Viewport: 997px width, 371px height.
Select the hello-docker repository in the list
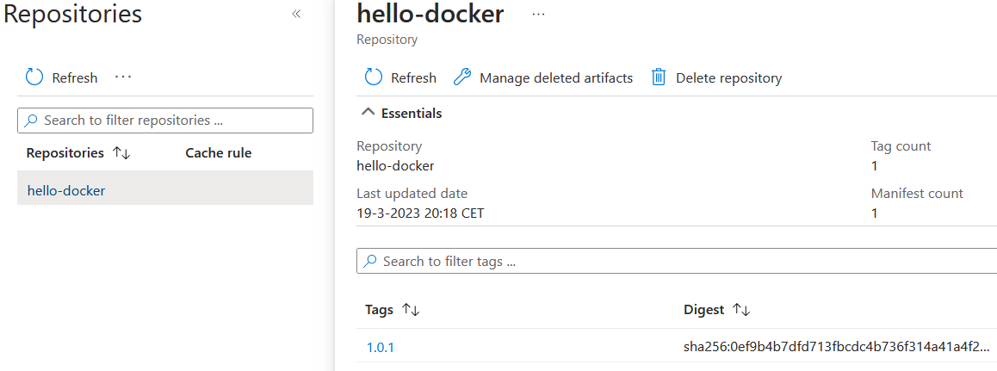point(66,190)
